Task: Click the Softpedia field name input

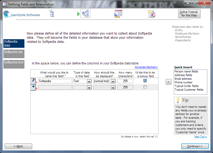Action: [x=55, y=81]
